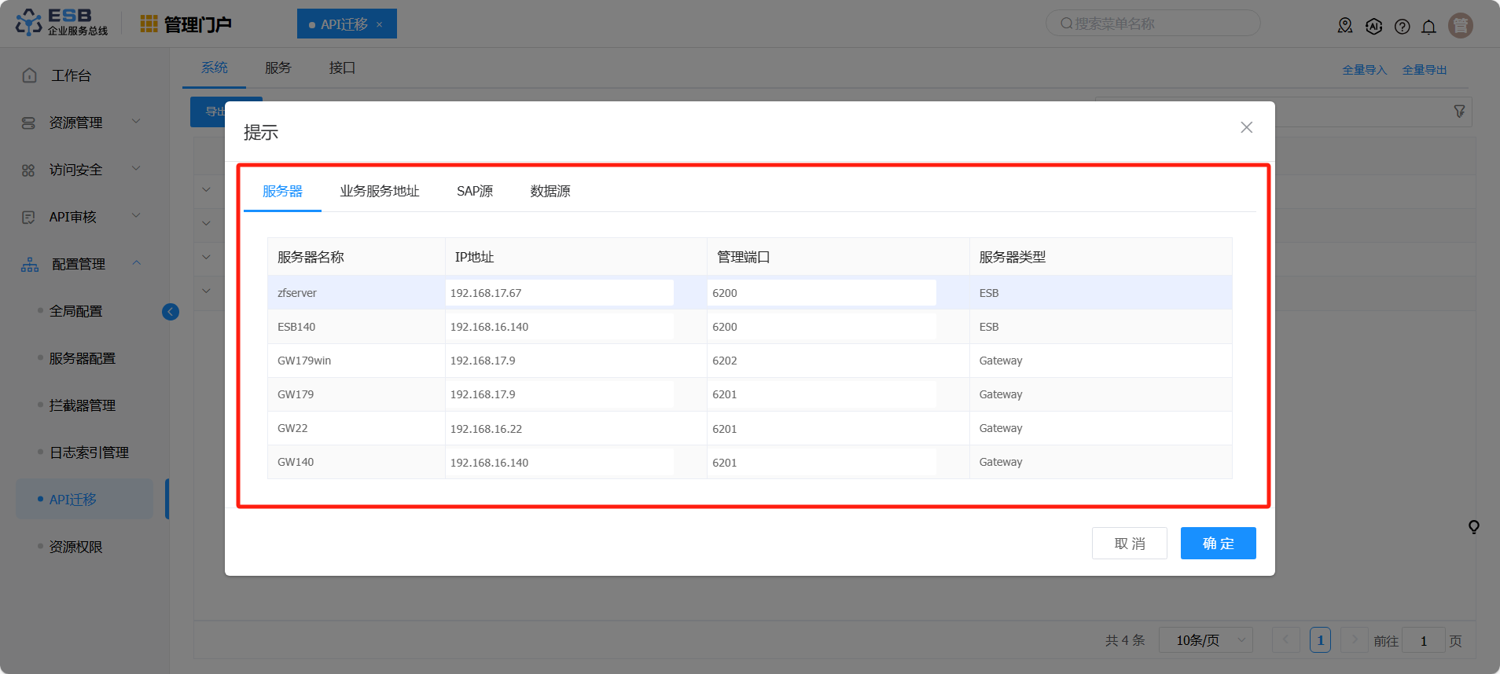The image size is (1500, 674).
Task: Click the filter funnel icon
Action: 1459,112
